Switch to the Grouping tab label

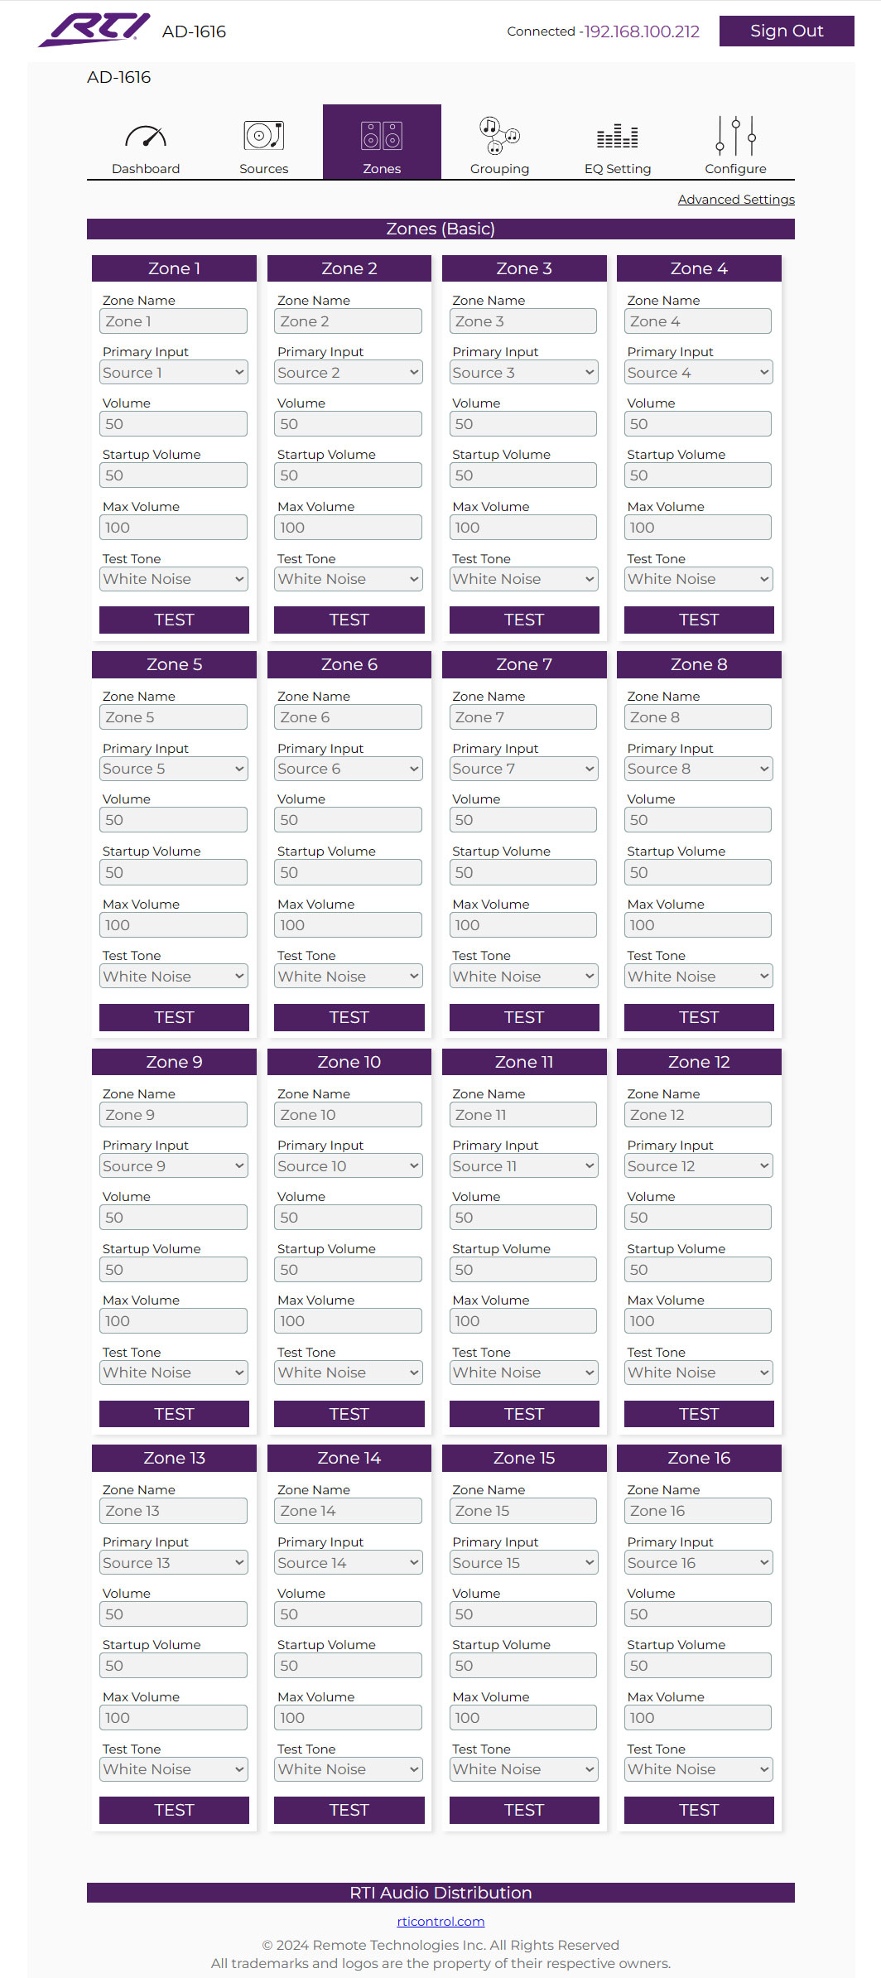[x=499, y=169]
